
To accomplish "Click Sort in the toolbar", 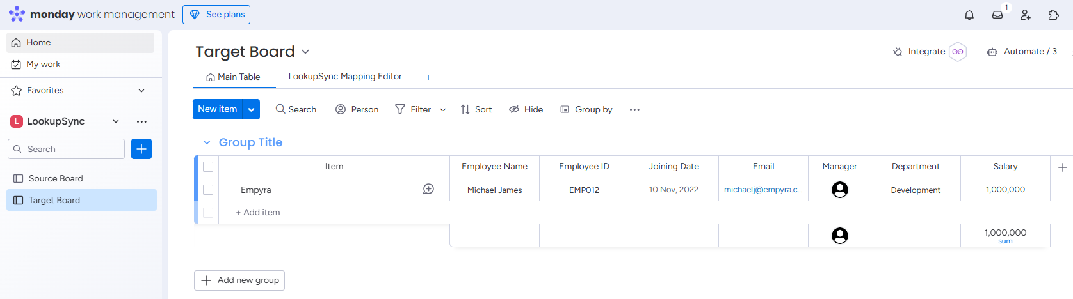I will click(476, 109).
